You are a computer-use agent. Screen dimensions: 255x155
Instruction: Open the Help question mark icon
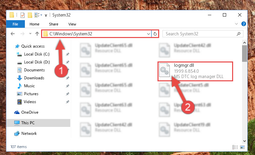[x=244, y=24]
